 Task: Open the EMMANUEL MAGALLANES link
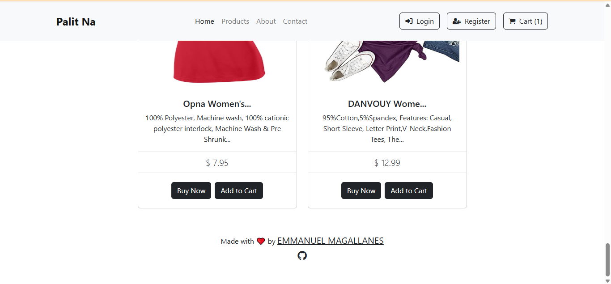tap(331, 241)
